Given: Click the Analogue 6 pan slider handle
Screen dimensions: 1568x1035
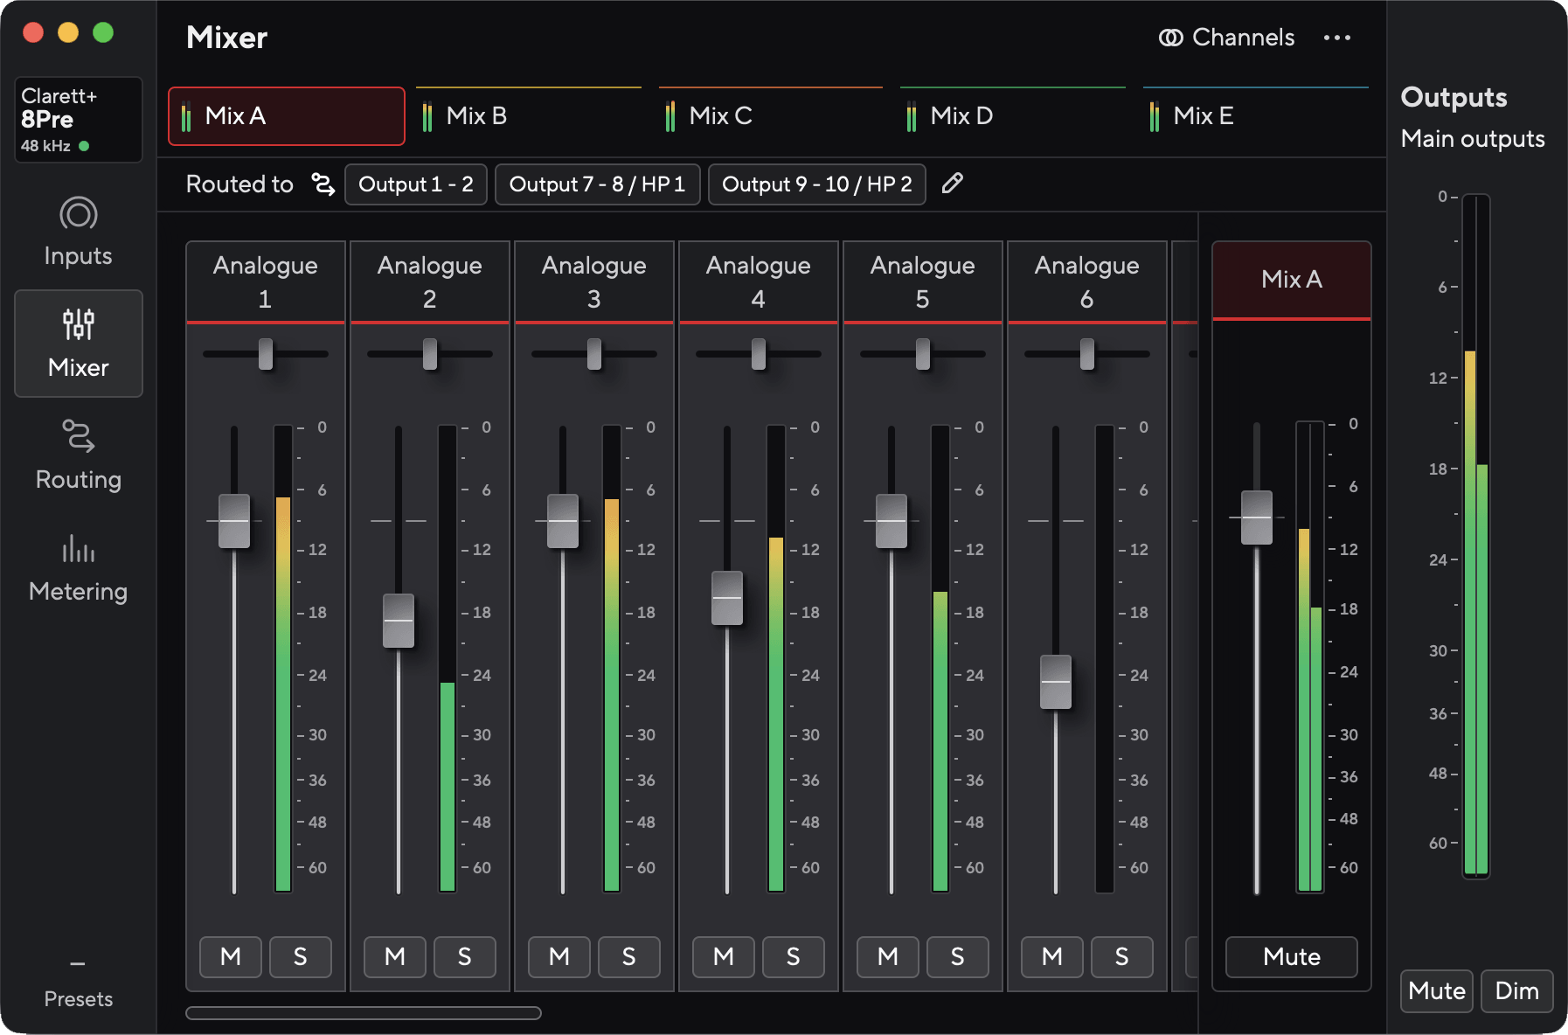Looking at the screenshot, I should tap(1087, 354).
